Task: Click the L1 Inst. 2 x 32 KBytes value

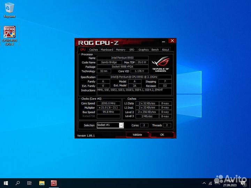Action: pos(147,108)
